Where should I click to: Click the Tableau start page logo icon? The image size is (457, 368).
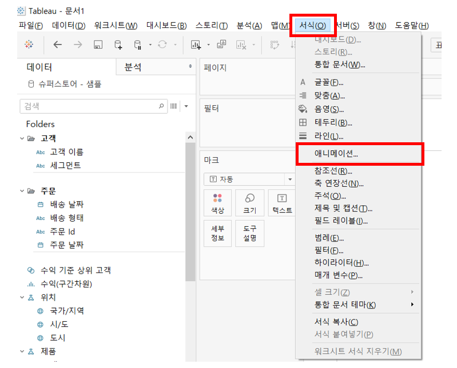click(29, 45)
